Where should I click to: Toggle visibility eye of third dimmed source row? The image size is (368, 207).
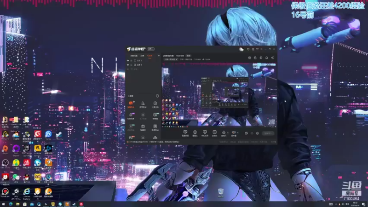click(x=128, y=69)
